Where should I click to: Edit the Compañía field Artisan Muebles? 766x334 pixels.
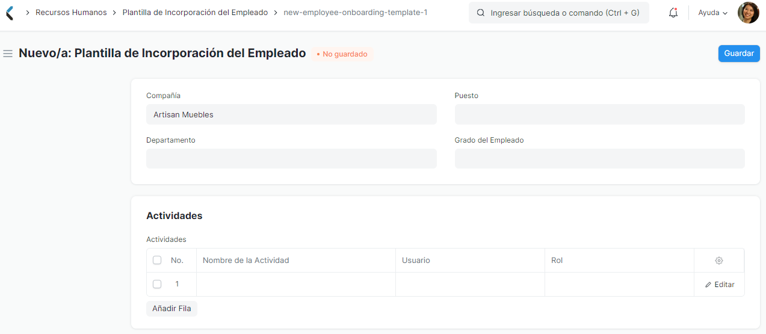(x=291, y=114)
